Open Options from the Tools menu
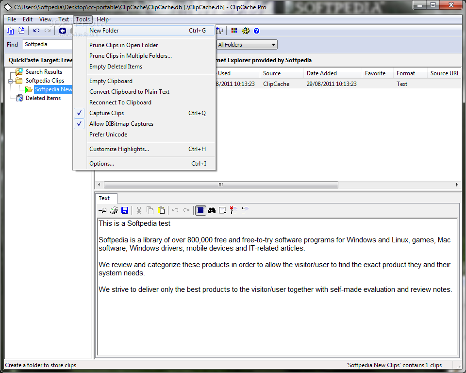466x373 pixels. 144,164
